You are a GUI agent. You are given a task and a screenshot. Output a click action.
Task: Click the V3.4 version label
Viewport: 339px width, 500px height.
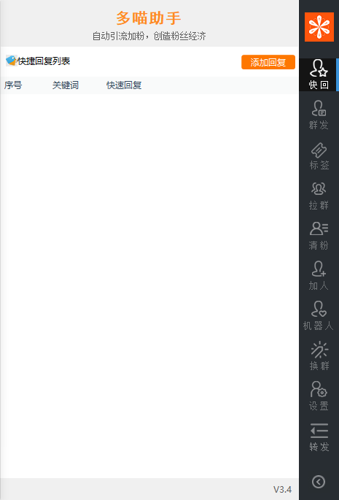(x=282, y=489)
